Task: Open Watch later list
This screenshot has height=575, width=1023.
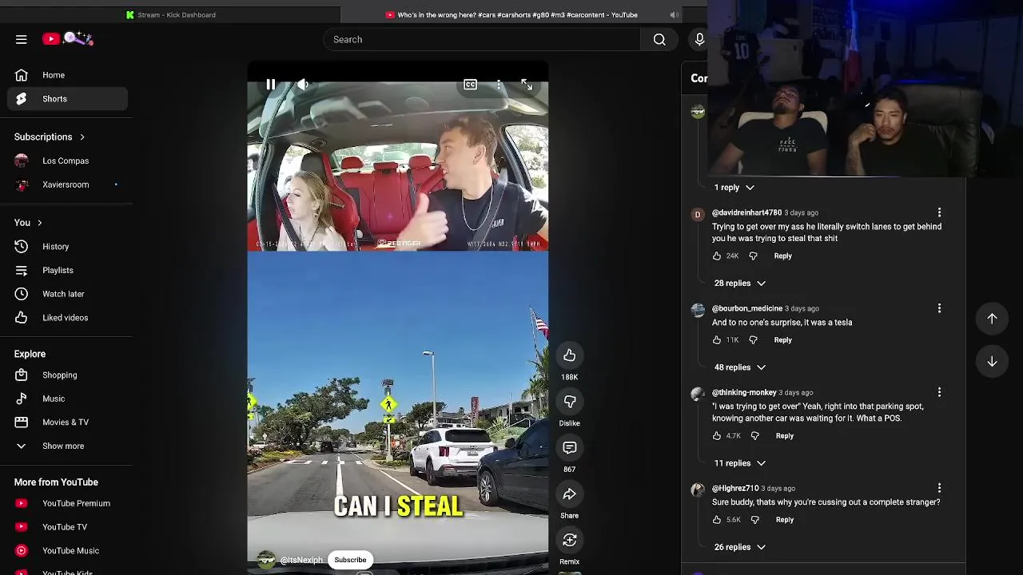Action: coord(68,294)
